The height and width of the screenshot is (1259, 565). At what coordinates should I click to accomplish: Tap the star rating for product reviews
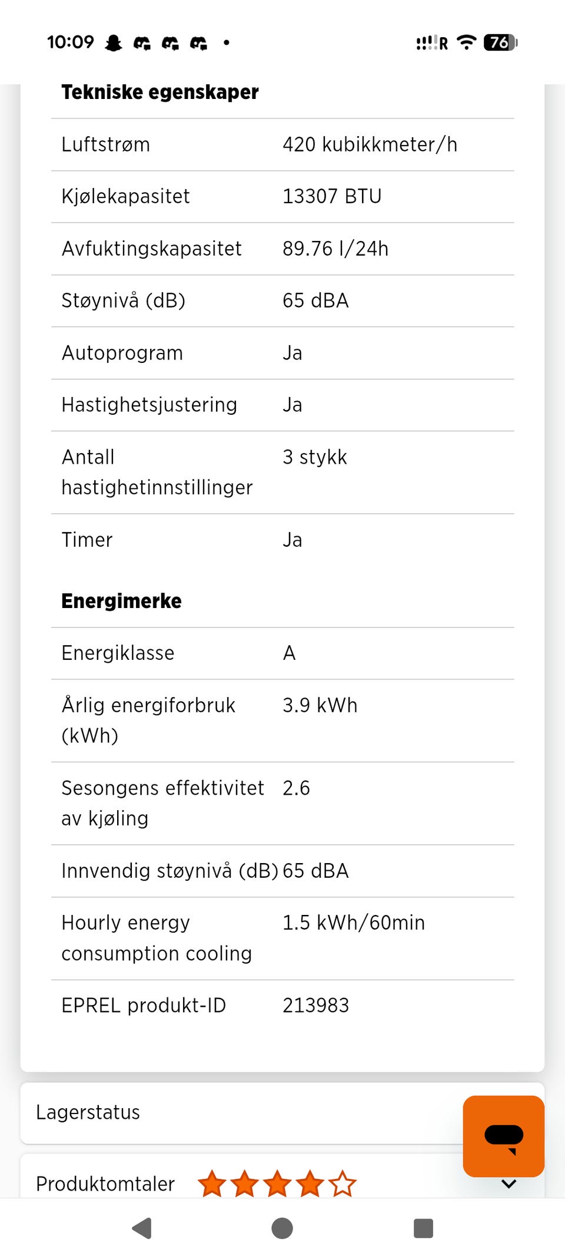pyautogui.click(x=277, y=1184)
